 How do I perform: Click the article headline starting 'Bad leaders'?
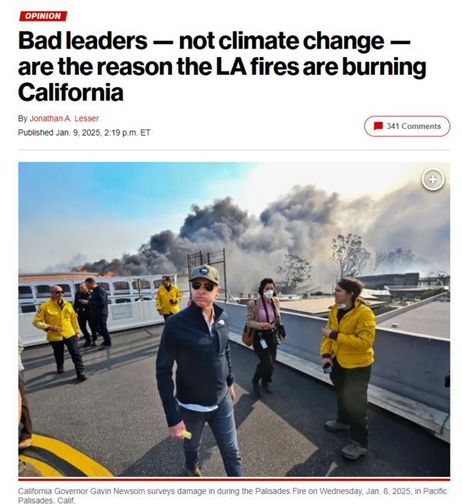[223, 66]
